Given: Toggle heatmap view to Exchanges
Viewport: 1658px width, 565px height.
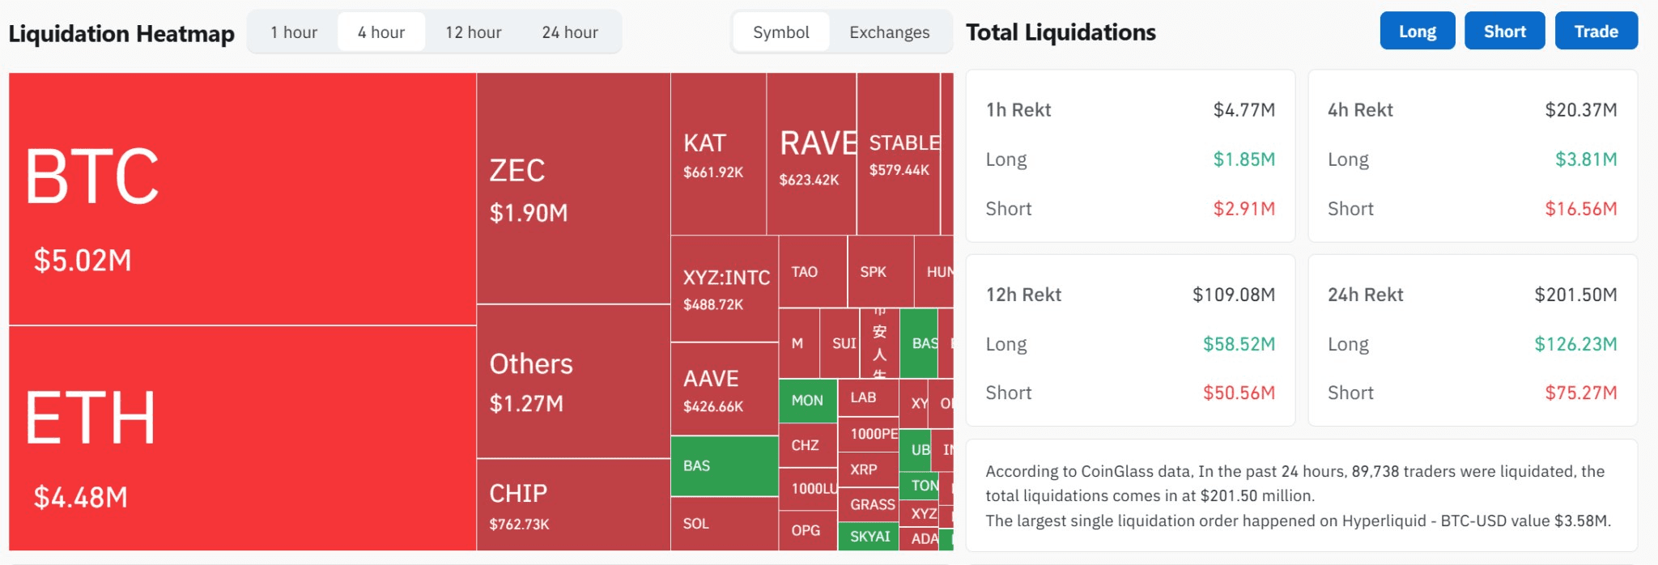Looking at the screenshot, I should (889, 32).
